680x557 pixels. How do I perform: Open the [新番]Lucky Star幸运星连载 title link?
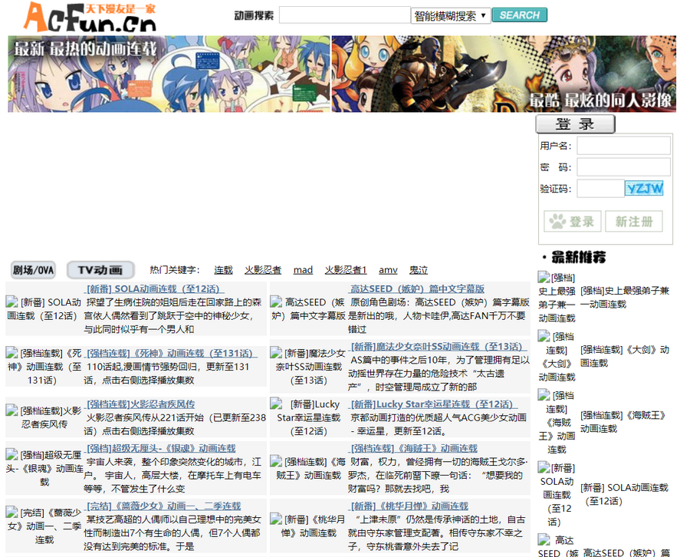433,404
